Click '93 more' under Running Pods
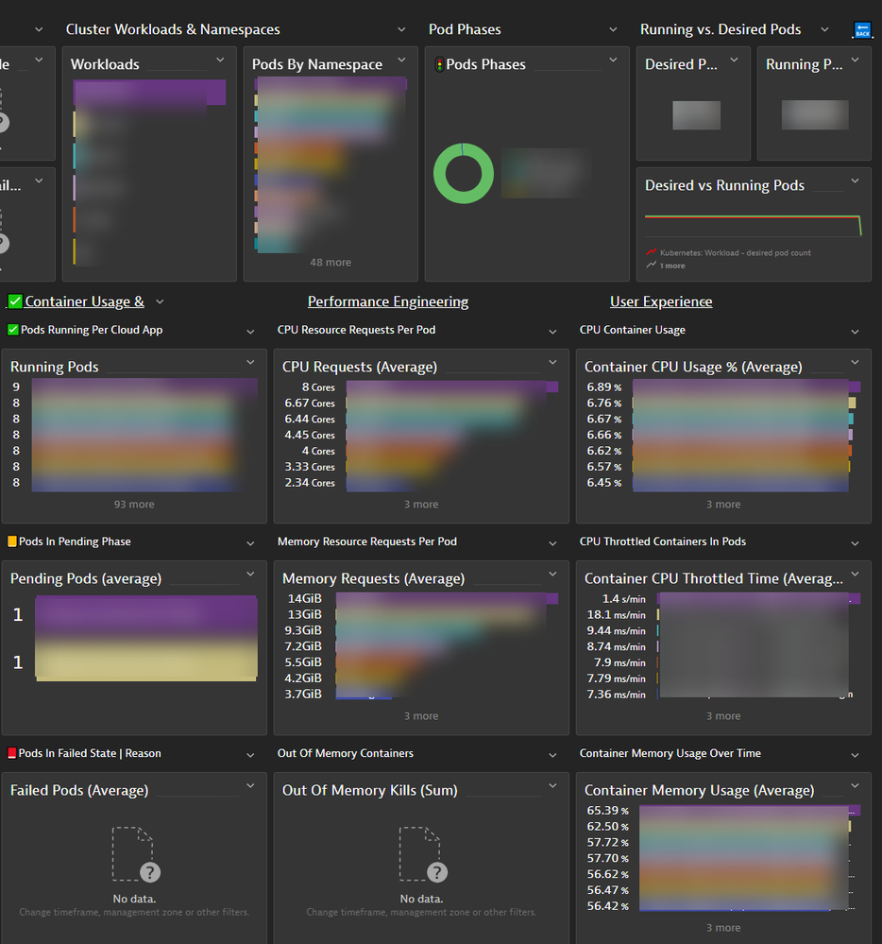 pos(134,505)
